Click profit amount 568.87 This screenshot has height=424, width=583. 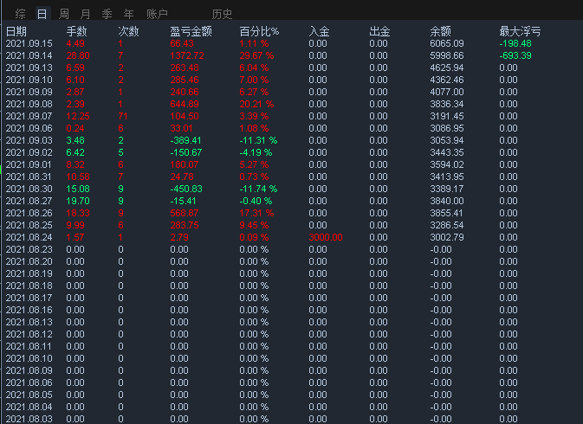[185, 213]
